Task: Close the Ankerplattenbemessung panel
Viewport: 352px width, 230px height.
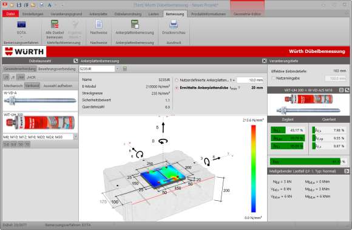Action: [264, 61]
